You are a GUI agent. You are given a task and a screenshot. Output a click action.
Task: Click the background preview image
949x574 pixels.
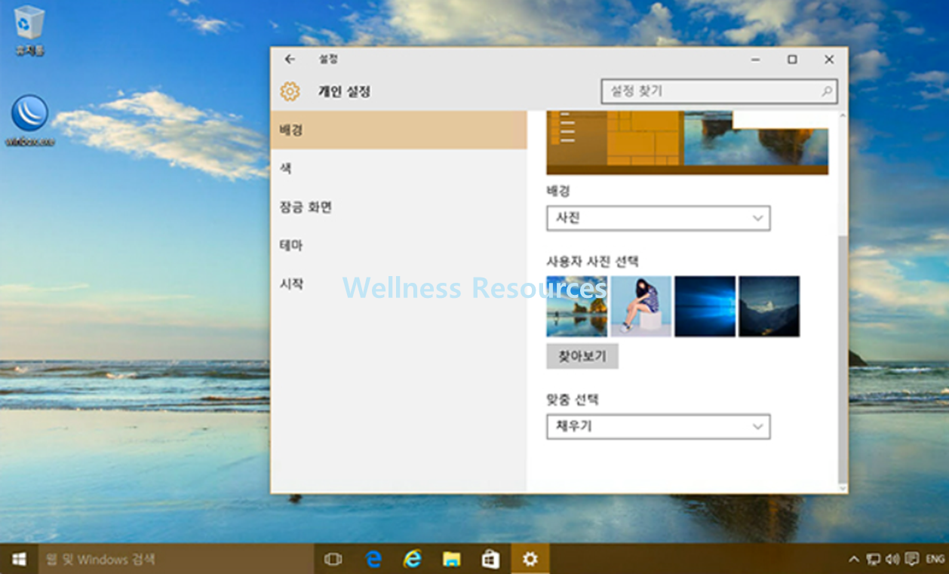pos(687,143)
